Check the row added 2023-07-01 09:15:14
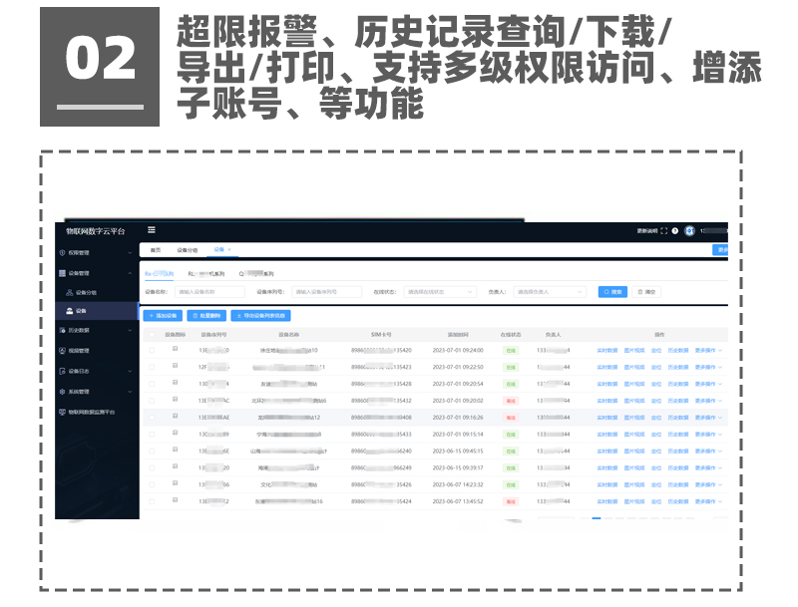 tap(152, 435)
